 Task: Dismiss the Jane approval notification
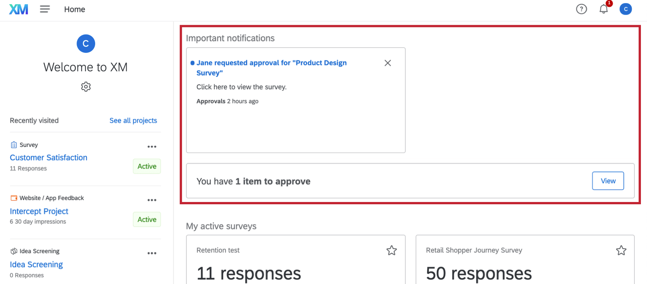click(387, 63)
